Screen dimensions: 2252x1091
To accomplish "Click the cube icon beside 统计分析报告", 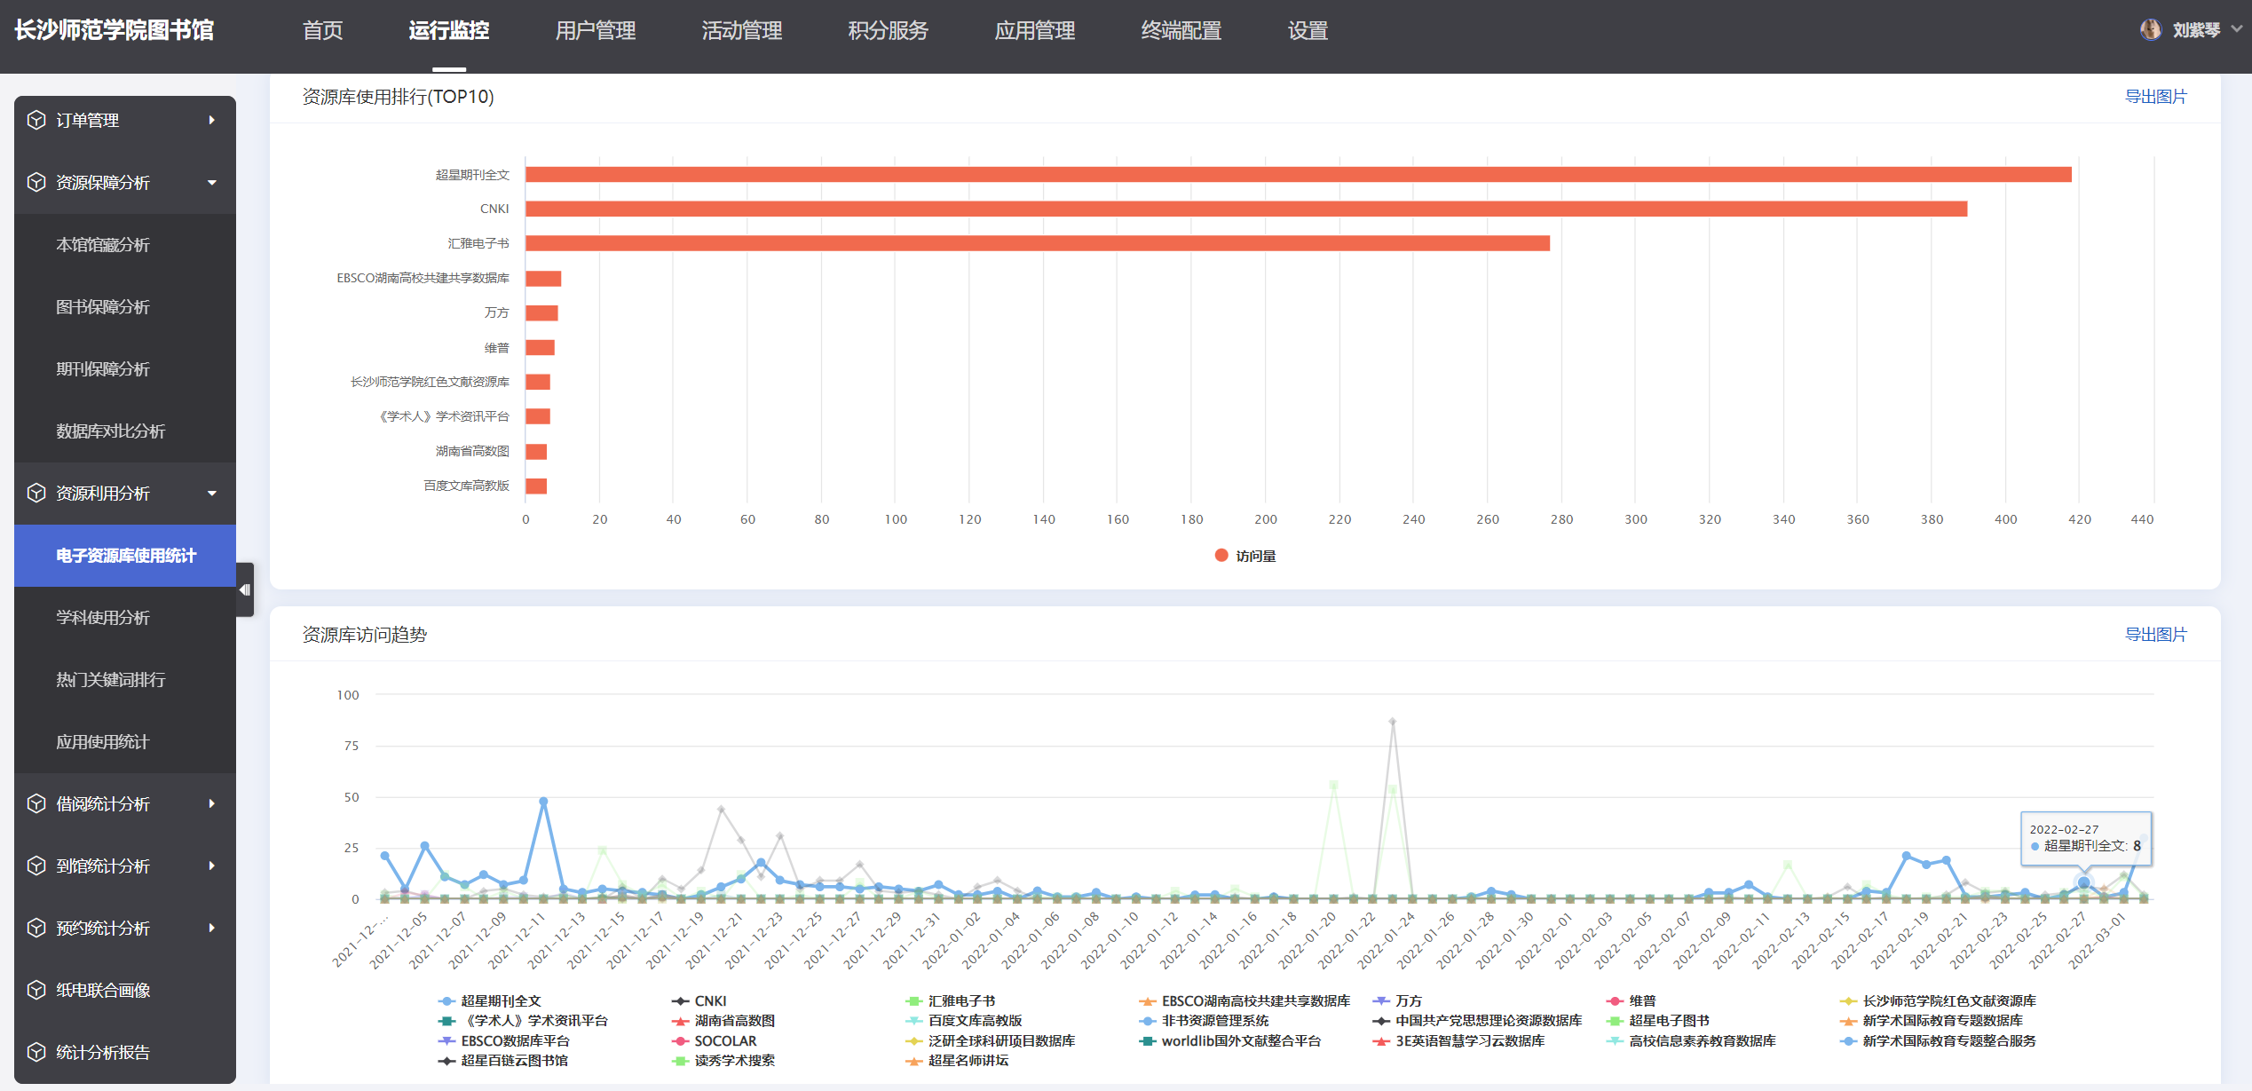I will 36,1052.
